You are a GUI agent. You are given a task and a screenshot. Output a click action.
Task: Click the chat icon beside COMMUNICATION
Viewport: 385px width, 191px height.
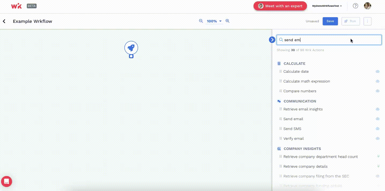(279, 101)
